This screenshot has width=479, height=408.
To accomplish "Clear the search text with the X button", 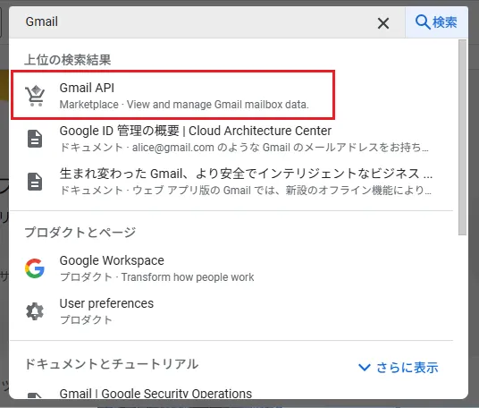I will [x=383, y=23].
